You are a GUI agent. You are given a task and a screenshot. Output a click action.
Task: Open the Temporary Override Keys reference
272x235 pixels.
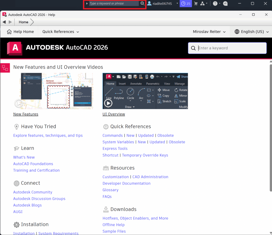(145, 155)
